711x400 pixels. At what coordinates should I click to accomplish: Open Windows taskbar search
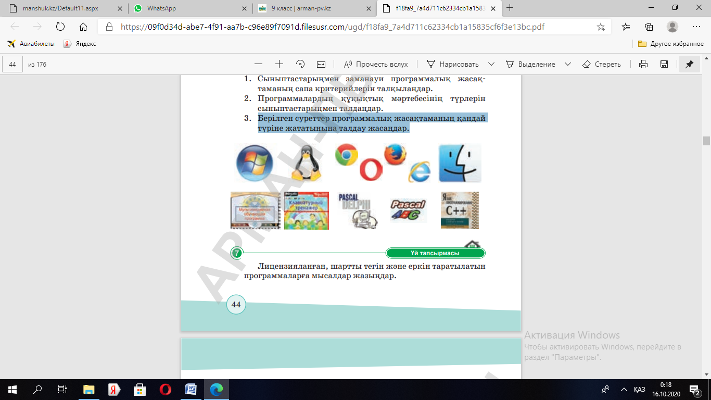[x=37, y=389]
